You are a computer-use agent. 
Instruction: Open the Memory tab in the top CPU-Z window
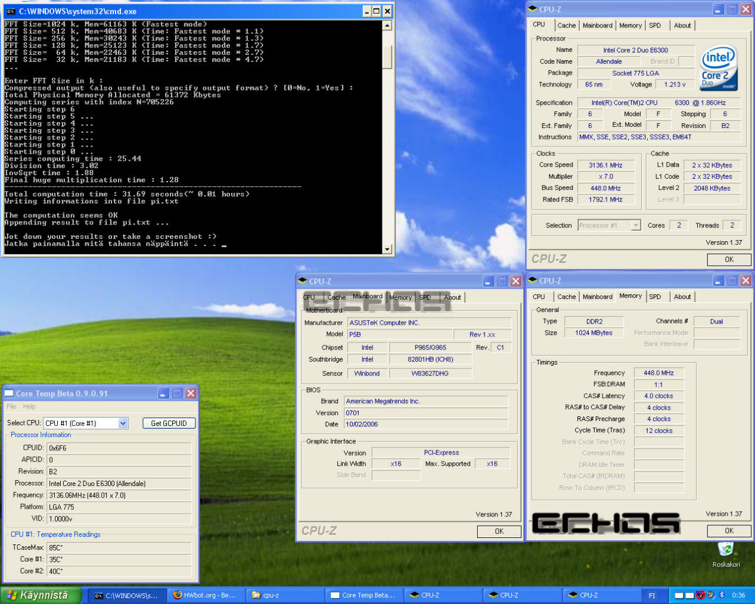tap(630, 26)
